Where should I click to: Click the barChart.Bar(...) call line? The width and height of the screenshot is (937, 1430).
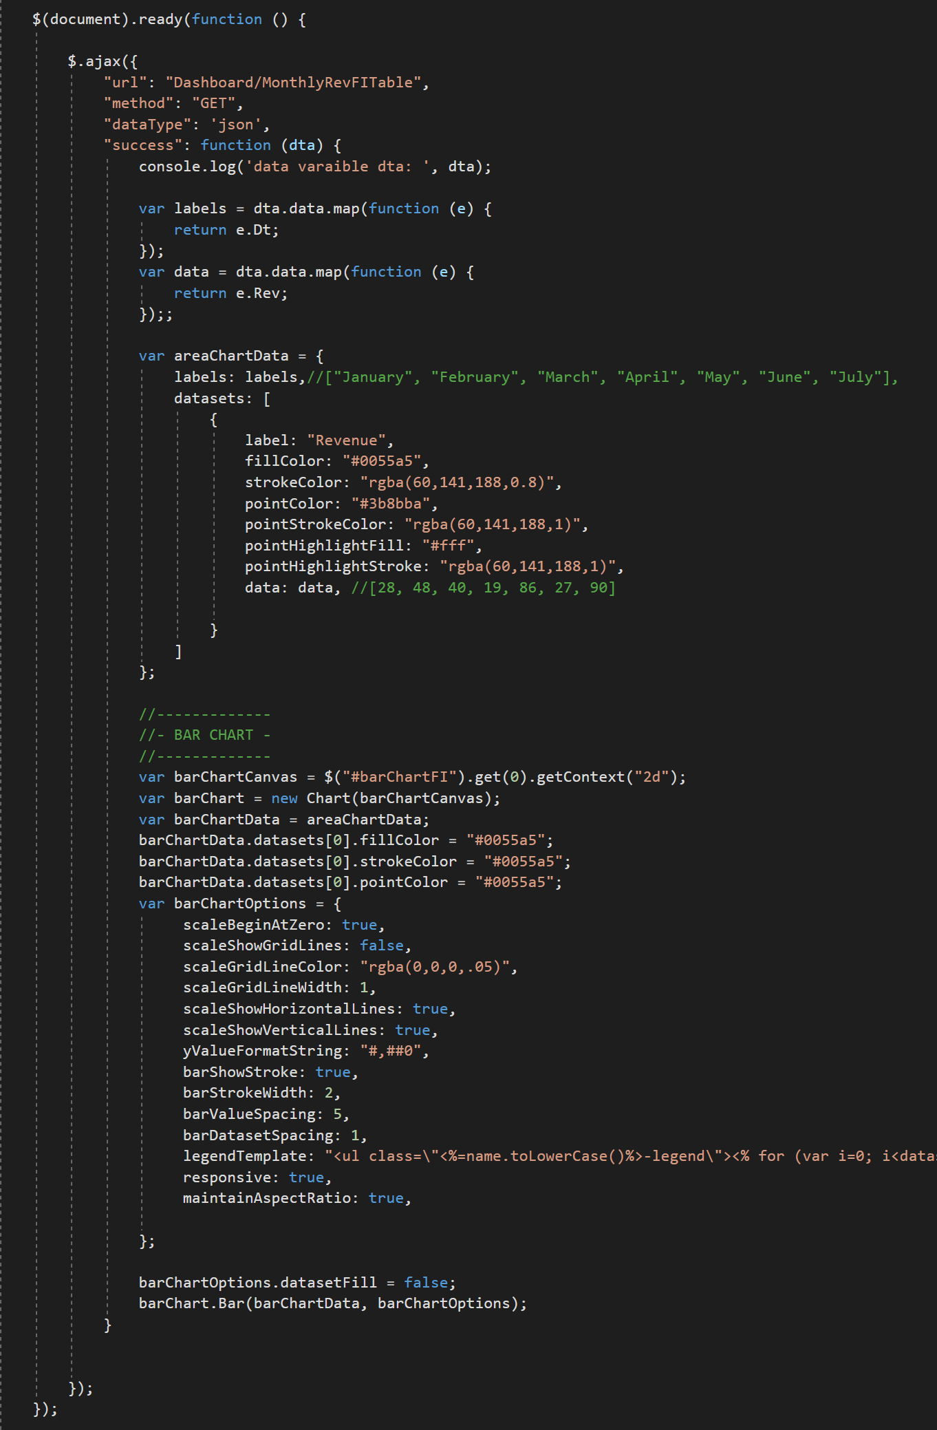point(333,1303)
